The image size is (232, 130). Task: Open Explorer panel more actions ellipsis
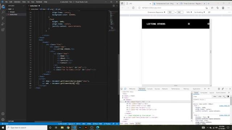[24, 6]
